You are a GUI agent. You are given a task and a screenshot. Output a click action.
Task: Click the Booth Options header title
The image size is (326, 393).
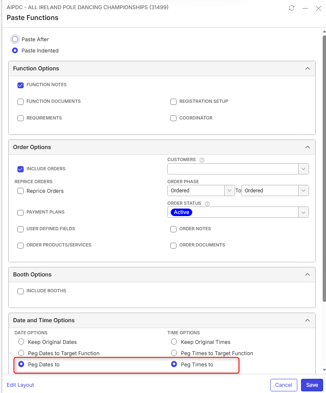click(32, 274)
